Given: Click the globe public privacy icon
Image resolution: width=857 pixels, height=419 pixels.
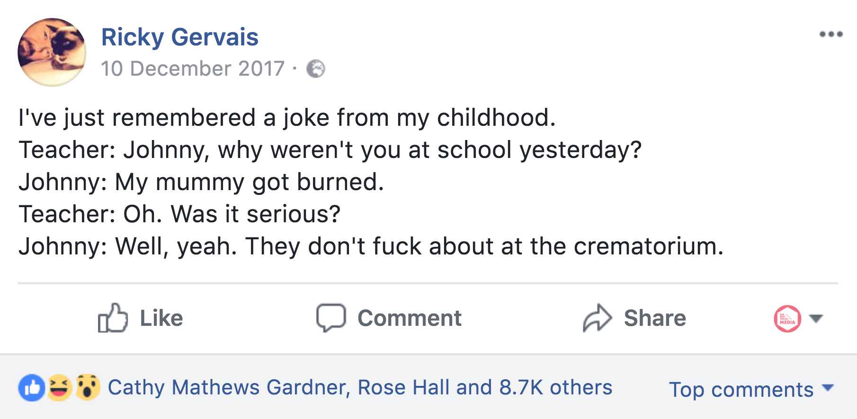Looking at the screenshot, I should coord(315,69).
